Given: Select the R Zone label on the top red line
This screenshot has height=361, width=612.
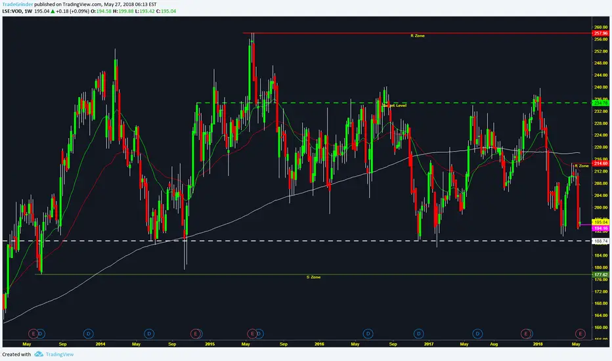Looking at the screenshot, I should tap(417, 36).
